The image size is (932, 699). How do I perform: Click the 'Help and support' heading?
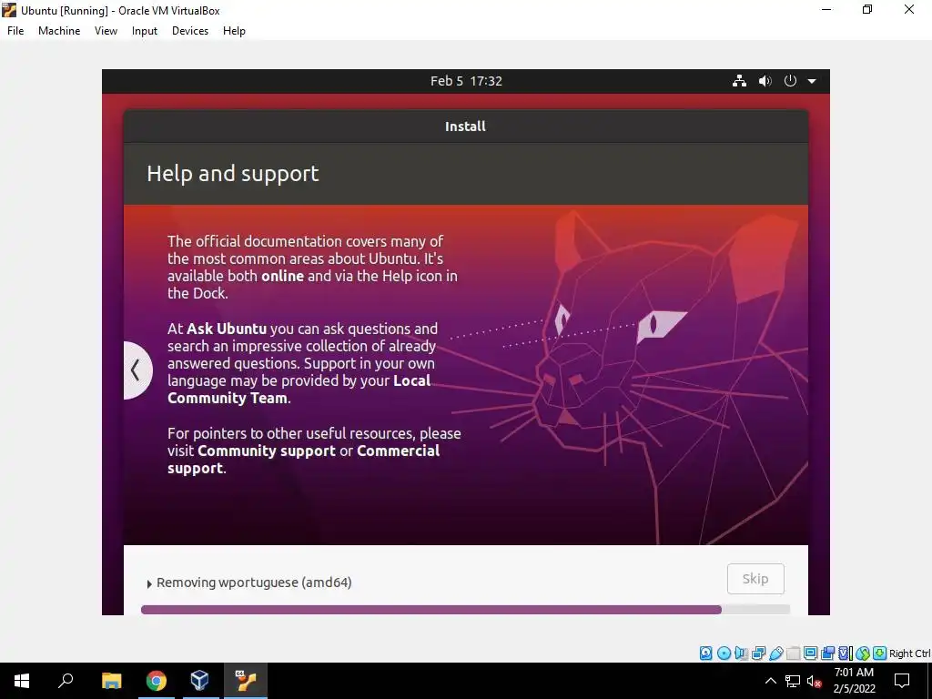[x=232, y=174]
